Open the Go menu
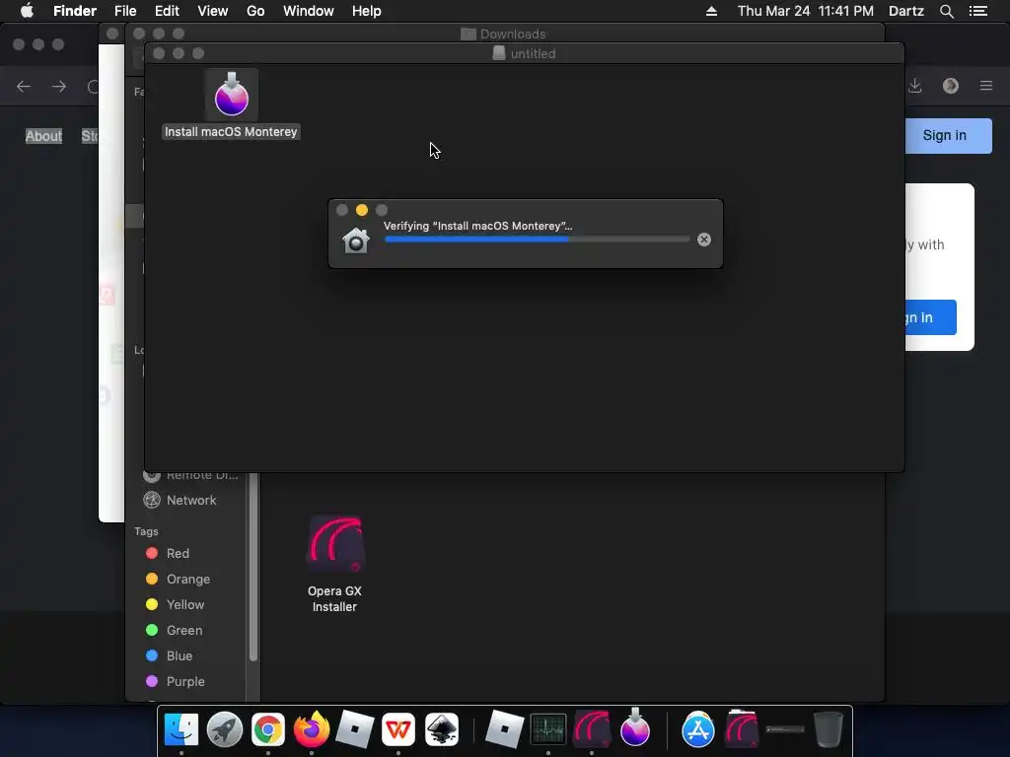 [255, 11]
